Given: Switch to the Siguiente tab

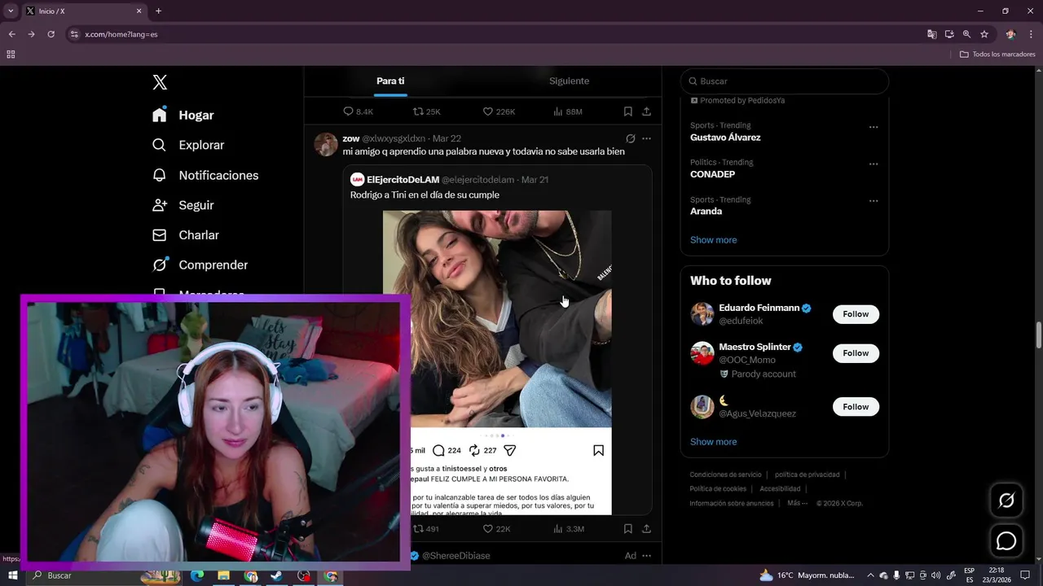Looking at the screenshot, I should point(569,81).
